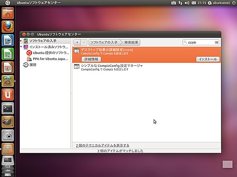Select デスクトップ効果の詳細設定(ccsm) result

147,55
